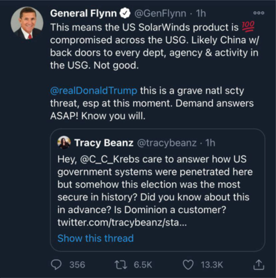This screenshot has width=276, height=278.
Task: Click the 356 replies count
Action: 77,265
